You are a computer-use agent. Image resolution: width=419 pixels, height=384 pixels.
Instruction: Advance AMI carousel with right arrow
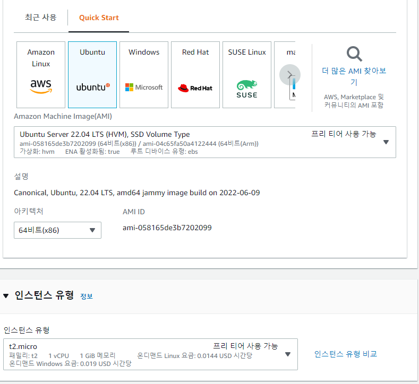coord(289,75)
